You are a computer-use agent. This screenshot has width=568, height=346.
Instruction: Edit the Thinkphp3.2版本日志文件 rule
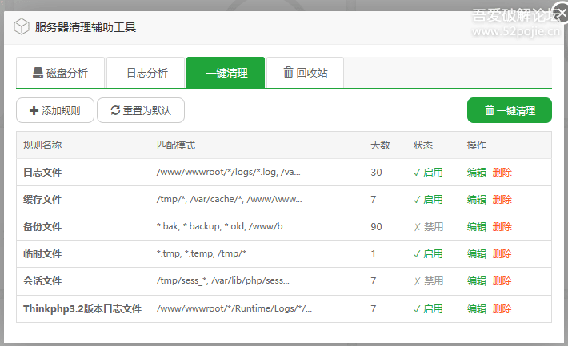click(x=476, y=308)
